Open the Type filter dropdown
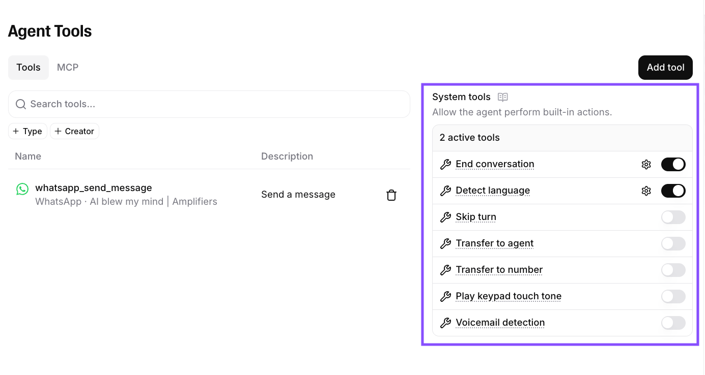 click(28, 131)
